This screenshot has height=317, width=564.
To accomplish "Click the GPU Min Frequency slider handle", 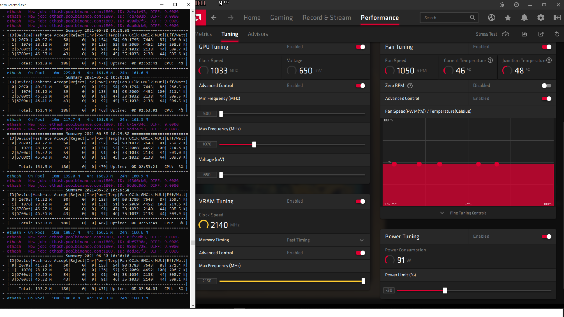I will pos(221,114).
